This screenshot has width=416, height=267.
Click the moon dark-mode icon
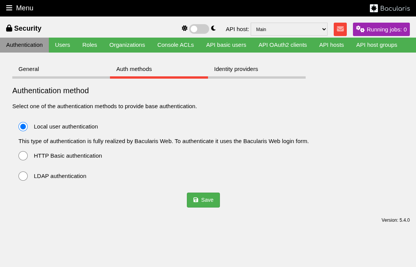[213, 28]
